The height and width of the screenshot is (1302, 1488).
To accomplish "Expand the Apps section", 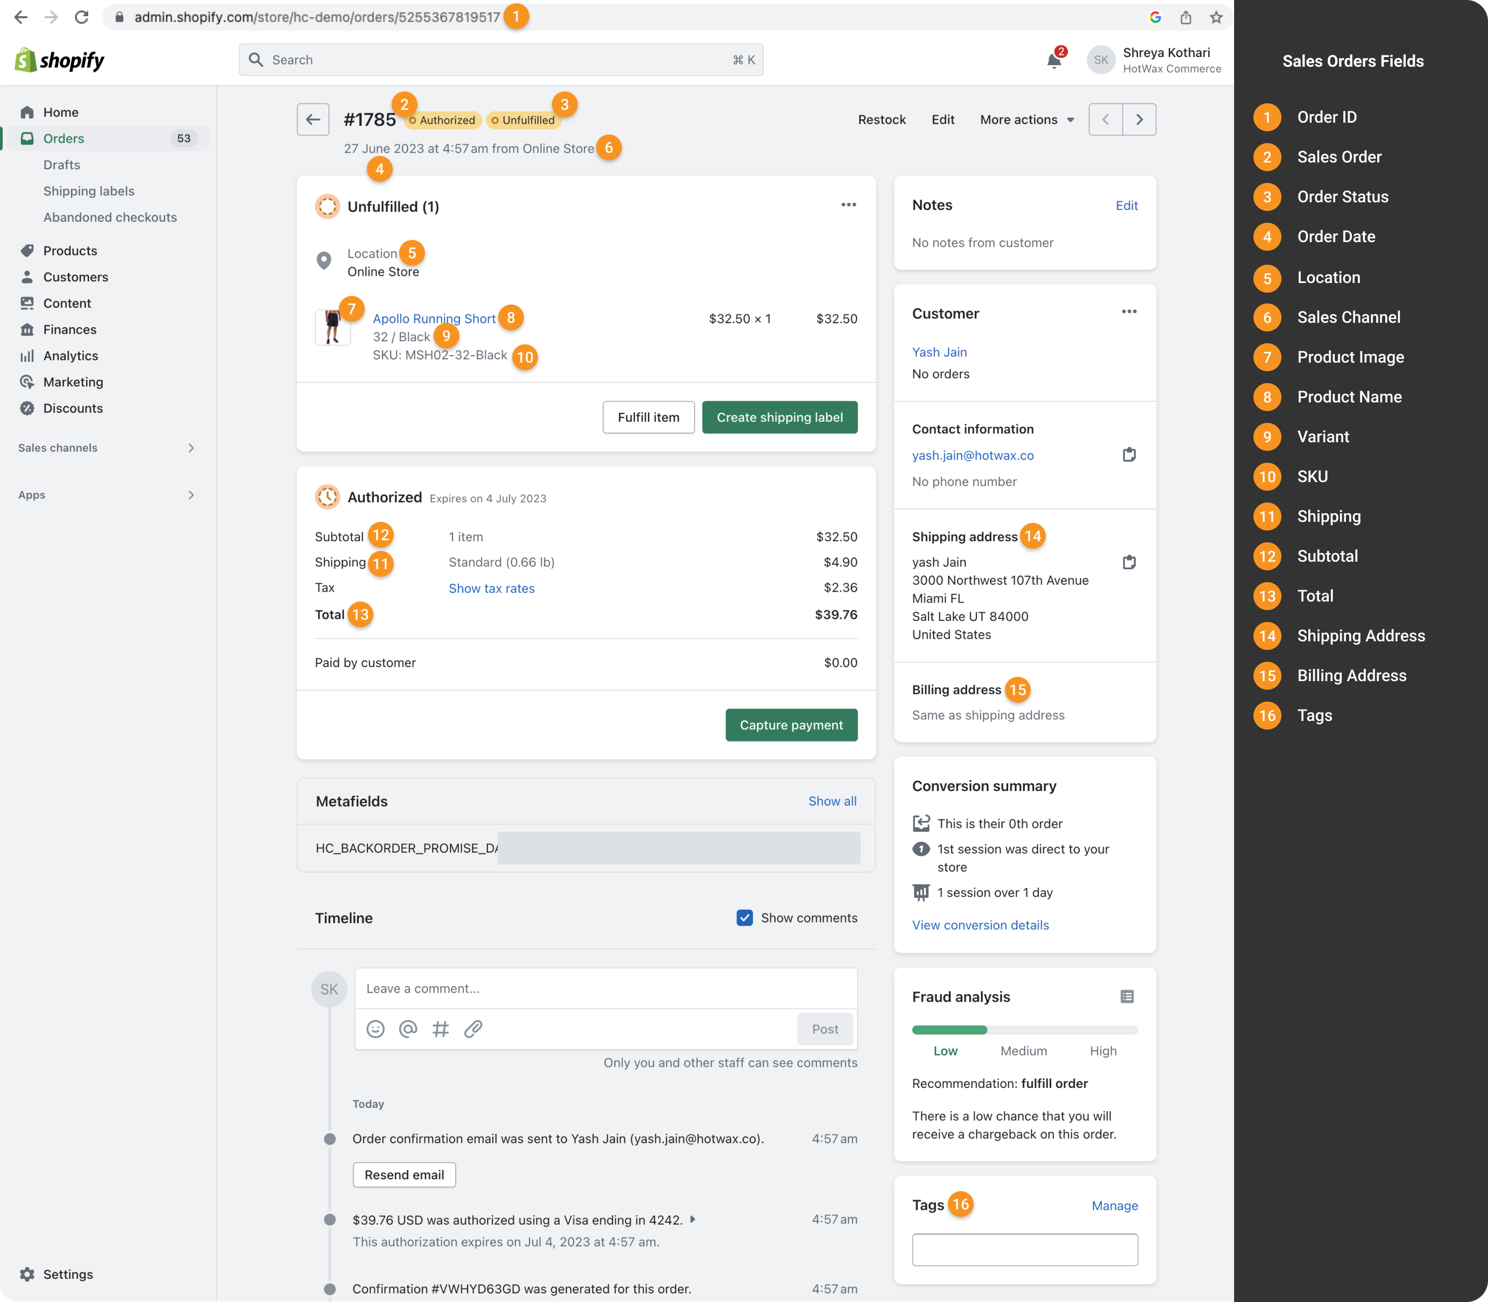I will click(x=190, y=495).
